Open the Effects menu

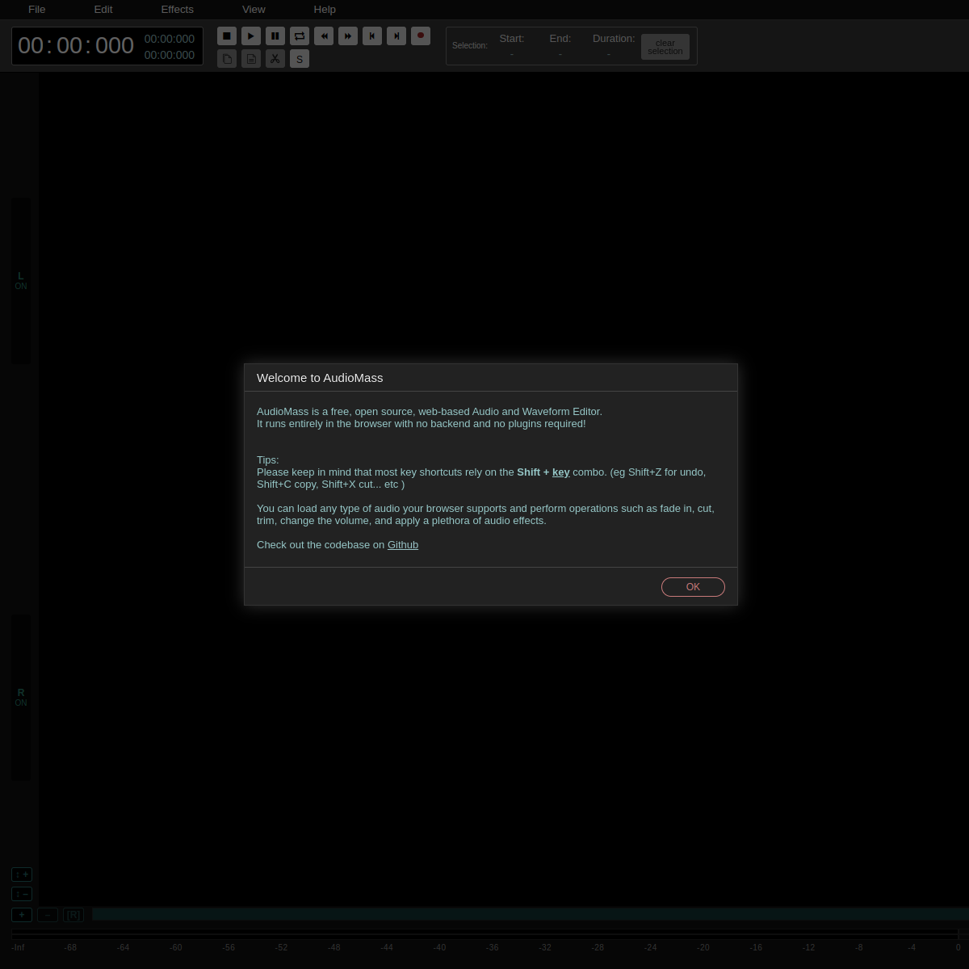click(x=177, y=9)
